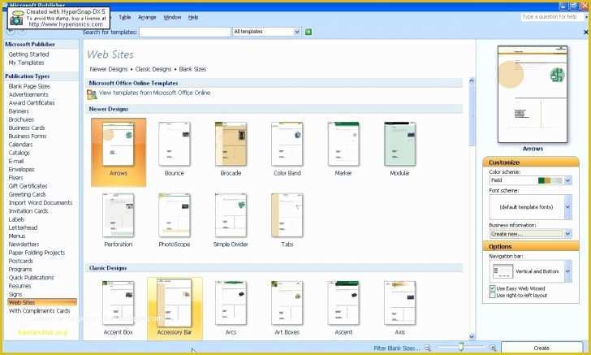The image size is (591, 355).
Task: Open My Templates in sidebar
Action: pyautogui.click(x=26, y=63)
